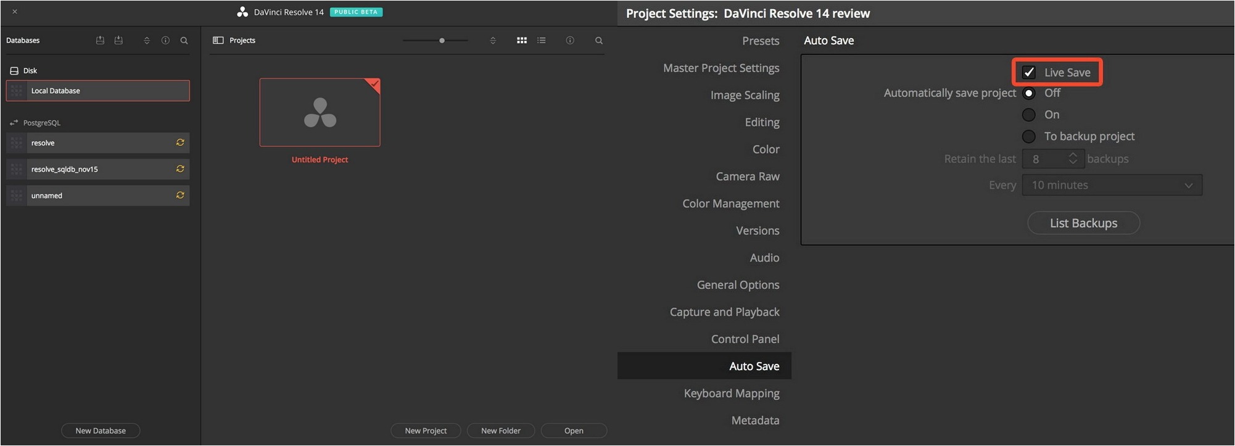Open the Versions settings section

pyautogui.click(x=758, y=231)
